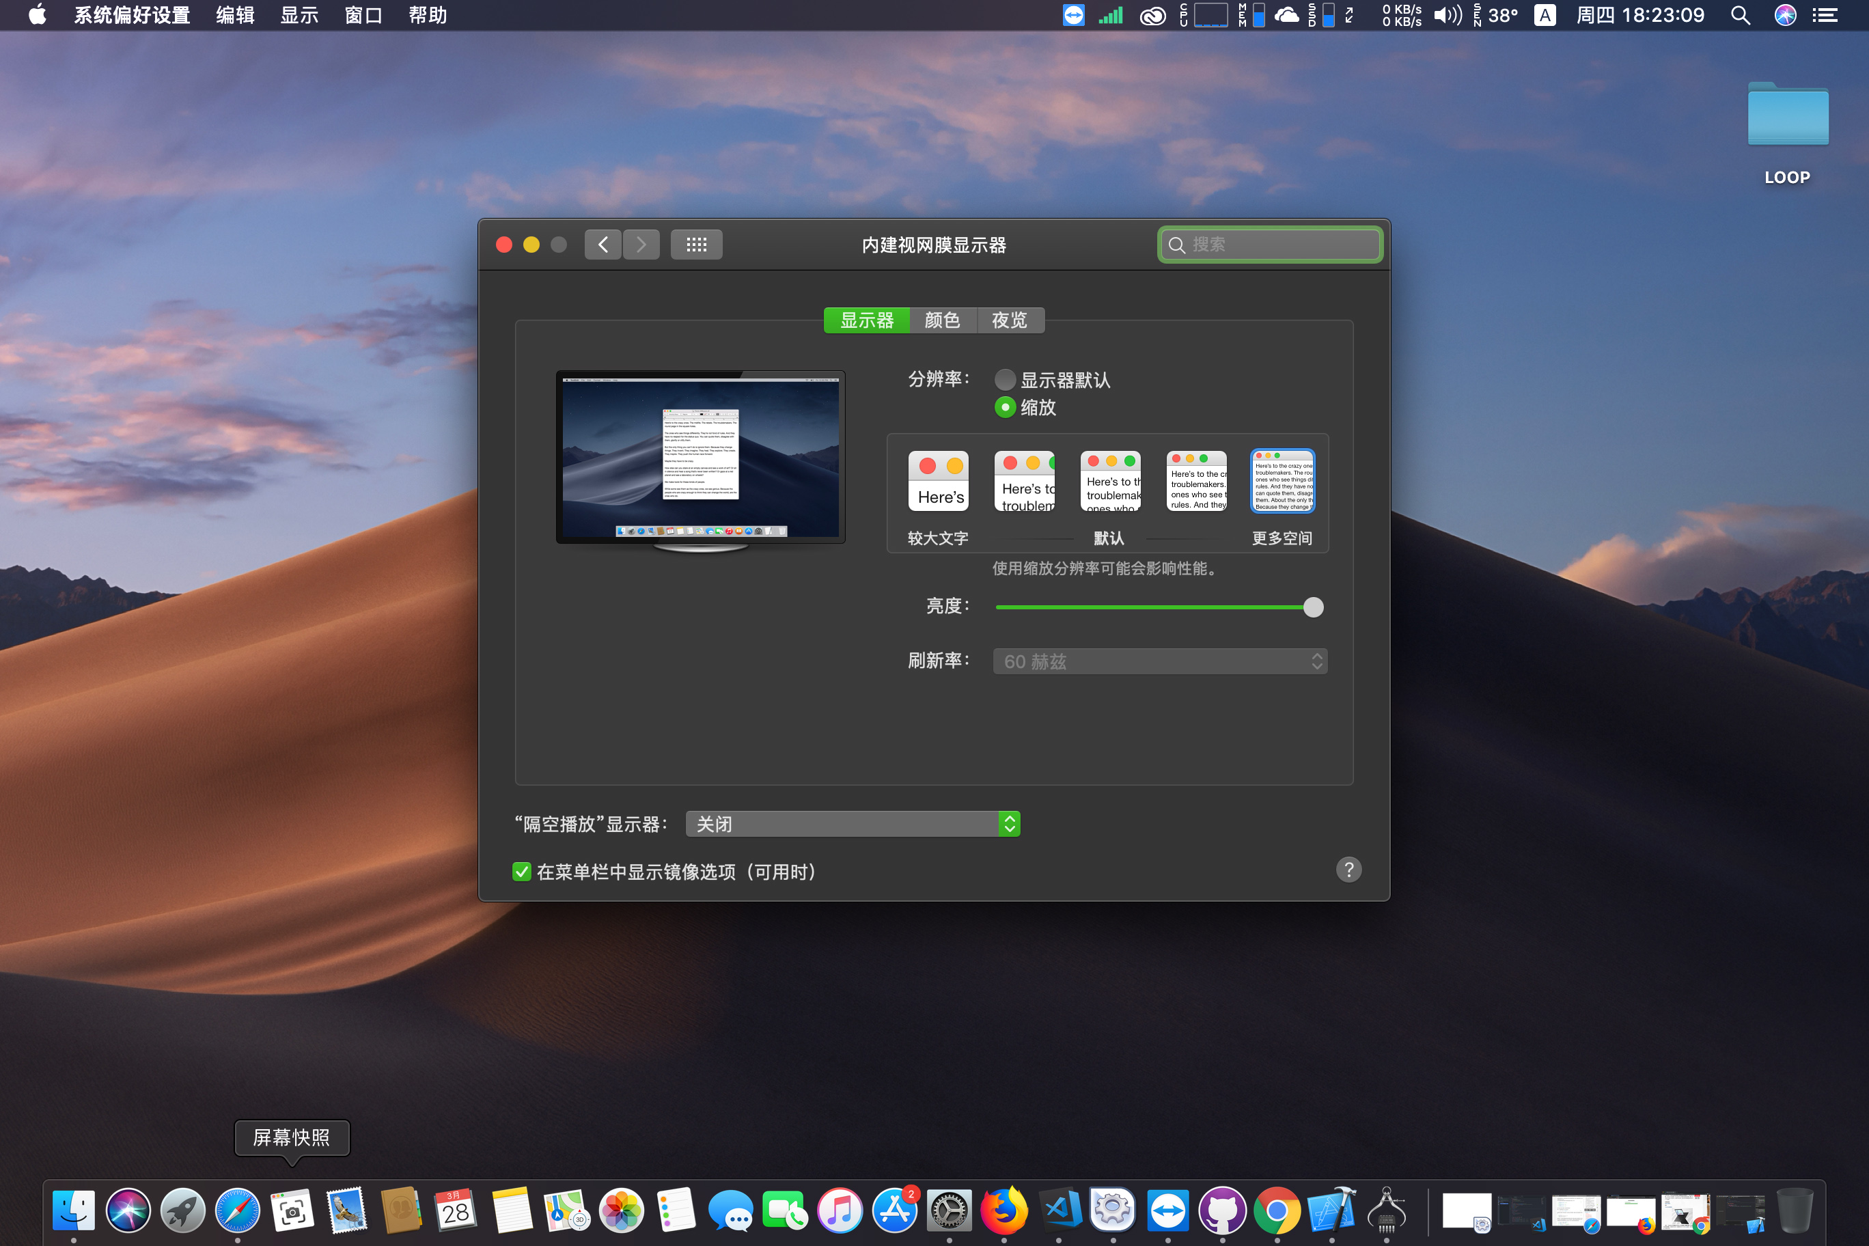Open the 编辑 menu
The image size is (1869, 1246).
[235, 15]
